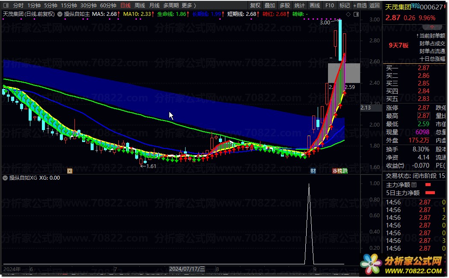Expand the 更多 periods menu
Image resolution: width=449 pixels, height=278 pixels.
pos(189,5)
